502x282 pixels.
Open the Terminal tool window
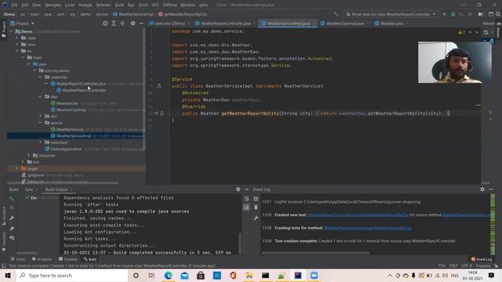(x=68, y=259)
